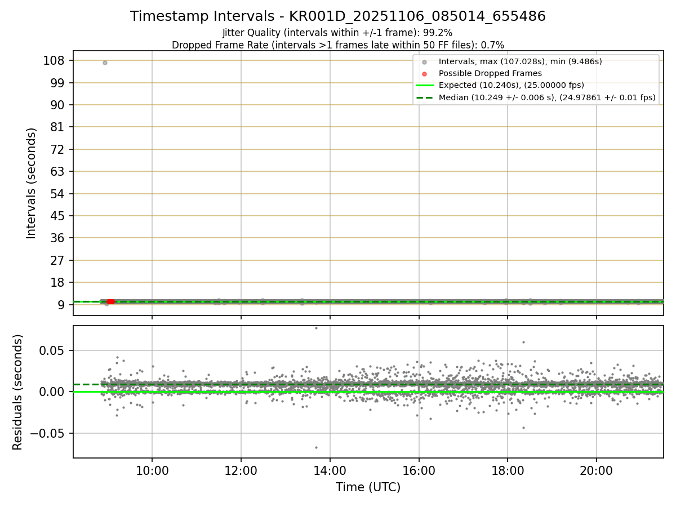This screenshot has height=507, width=676.
Task: Click the '81' y-axis tick label
Action: tap(58, 127)
